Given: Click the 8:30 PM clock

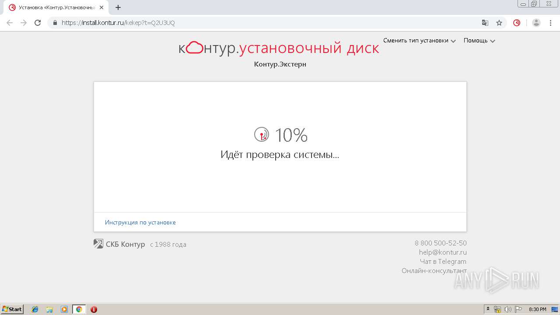Looking at the screenshot, I should pos(538,309).
